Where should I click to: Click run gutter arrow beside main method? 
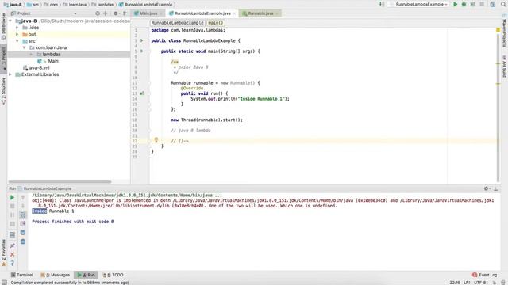click(x=142, y=51)
